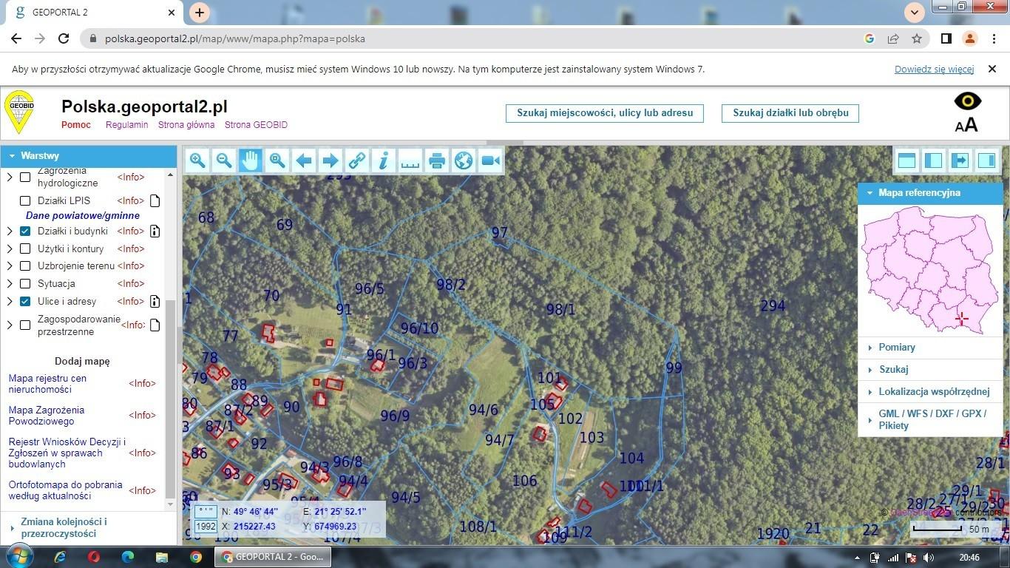
Task: Click the 1992 coordinate system button
Action: point(206,527)
